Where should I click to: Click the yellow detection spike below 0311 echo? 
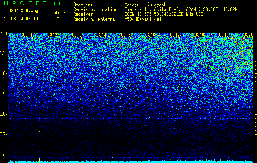tap(39, 161)
